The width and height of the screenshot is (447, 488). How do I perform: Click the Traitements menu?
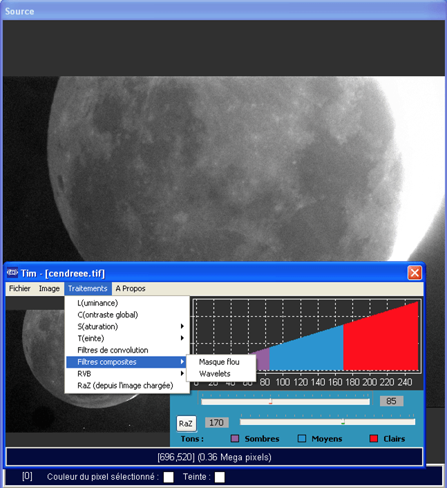point(88,288)
